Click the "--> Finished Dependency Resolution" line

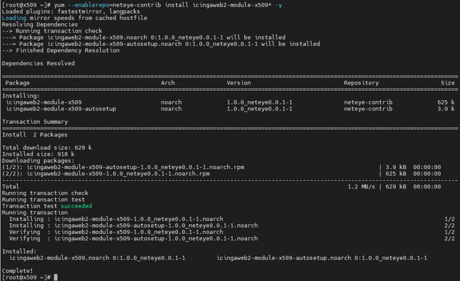click(x=61, y=50)
